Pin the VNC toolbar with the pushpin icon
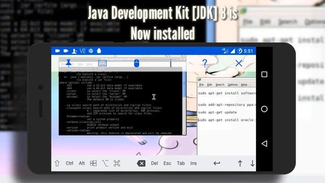 click(x=69, y=63)
